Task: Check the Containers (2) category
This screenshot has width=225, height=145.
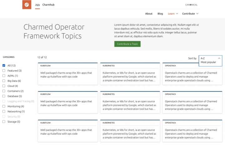Action: click(4, 91)
